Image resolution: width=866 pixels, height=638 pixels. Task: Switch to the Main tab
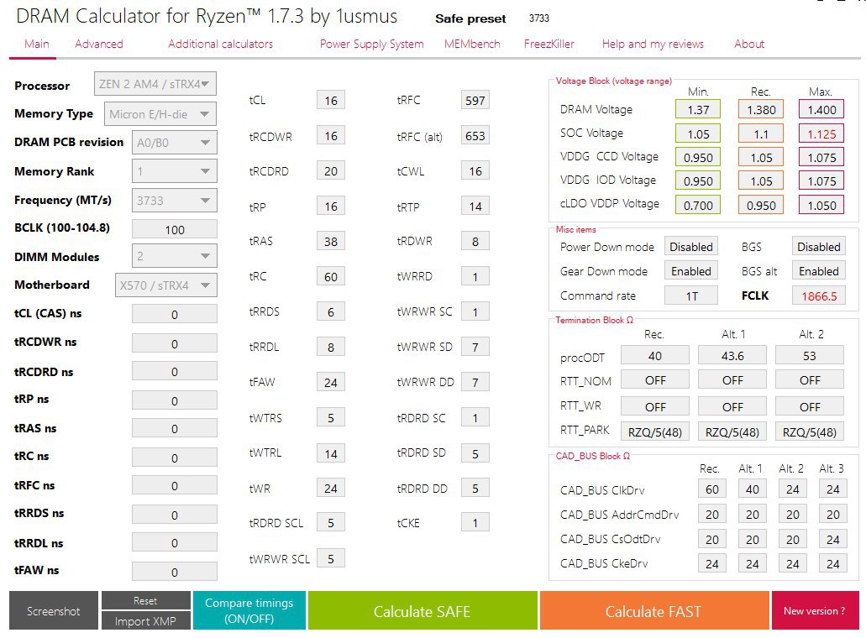(x=36, y=44)
